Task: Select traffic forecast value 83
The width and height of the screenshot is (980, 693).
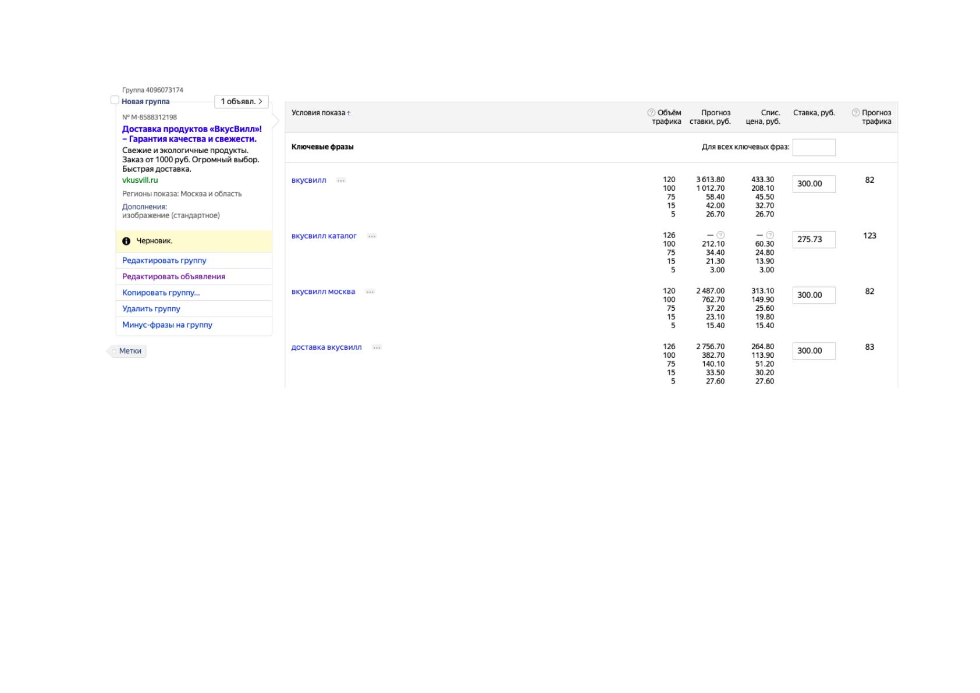Action: (869, 347)
